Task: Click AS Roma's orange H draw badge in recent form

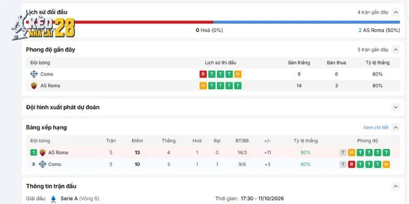Action: [203, 86]
